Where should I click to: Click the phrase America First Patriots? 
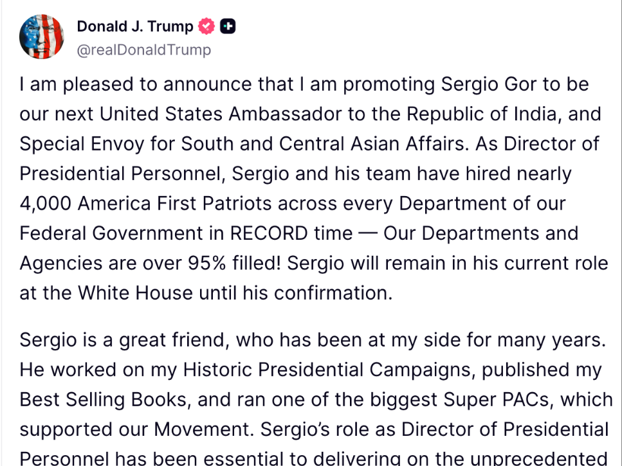point(174,204)
